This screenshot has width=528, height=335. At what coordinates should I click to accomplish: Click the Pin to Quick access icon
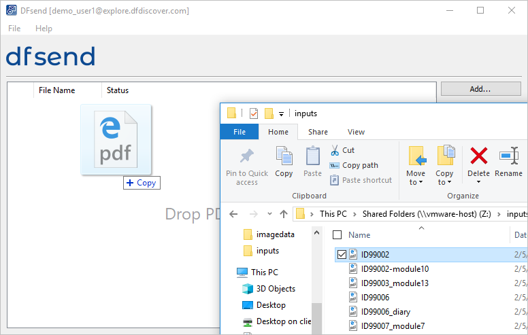click(x=247, y=156)
